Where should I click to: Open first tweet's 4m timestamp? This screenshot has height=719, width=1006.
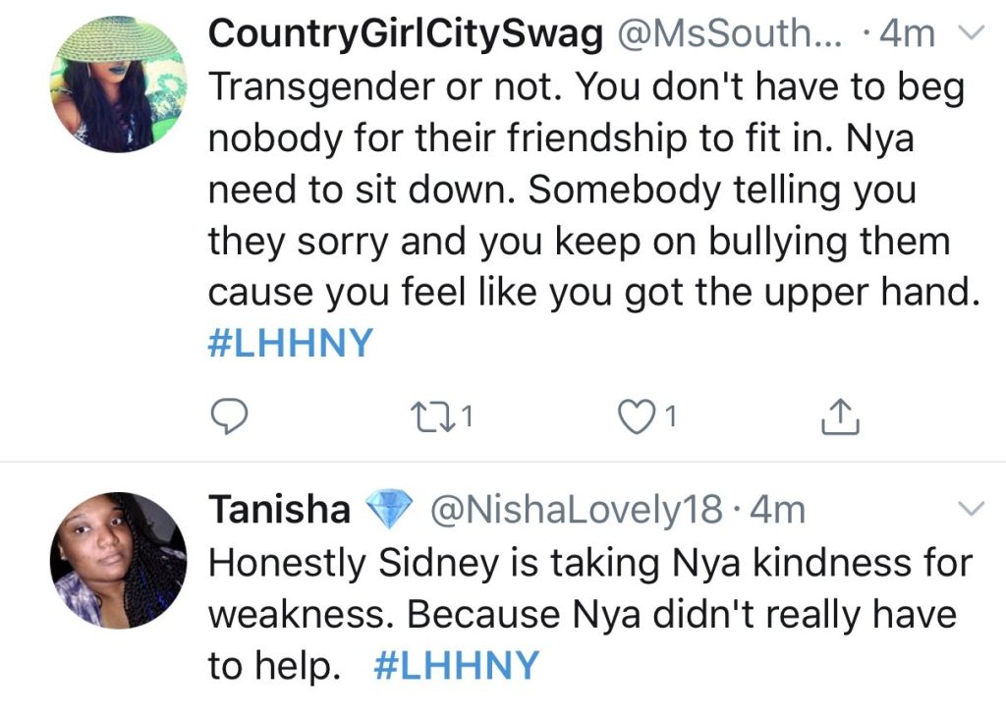(907, 33)
